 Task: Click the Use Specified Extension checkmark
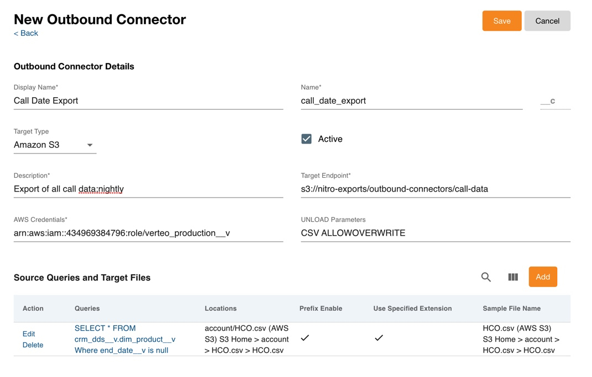tap(379, 338)
